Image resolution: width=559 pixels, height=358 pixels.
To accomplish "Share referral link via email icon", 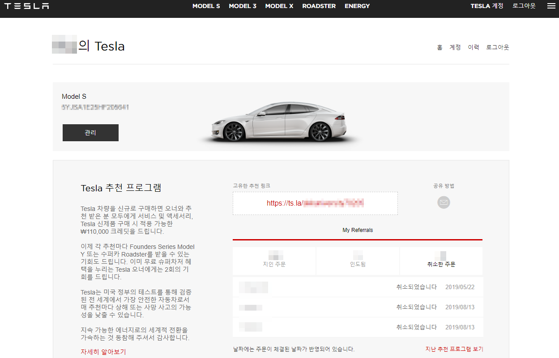I will coord(444,202).
